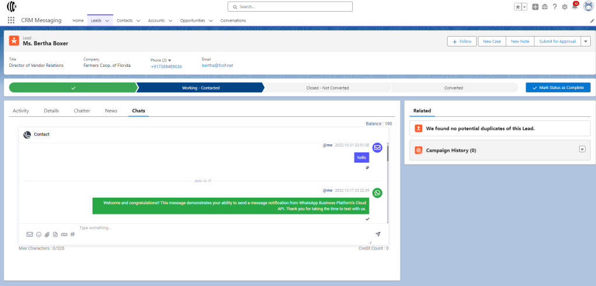Viewport: 596px width, 286px height.
Task: Click the paperclip attachment icon
Action: point(47,234)
